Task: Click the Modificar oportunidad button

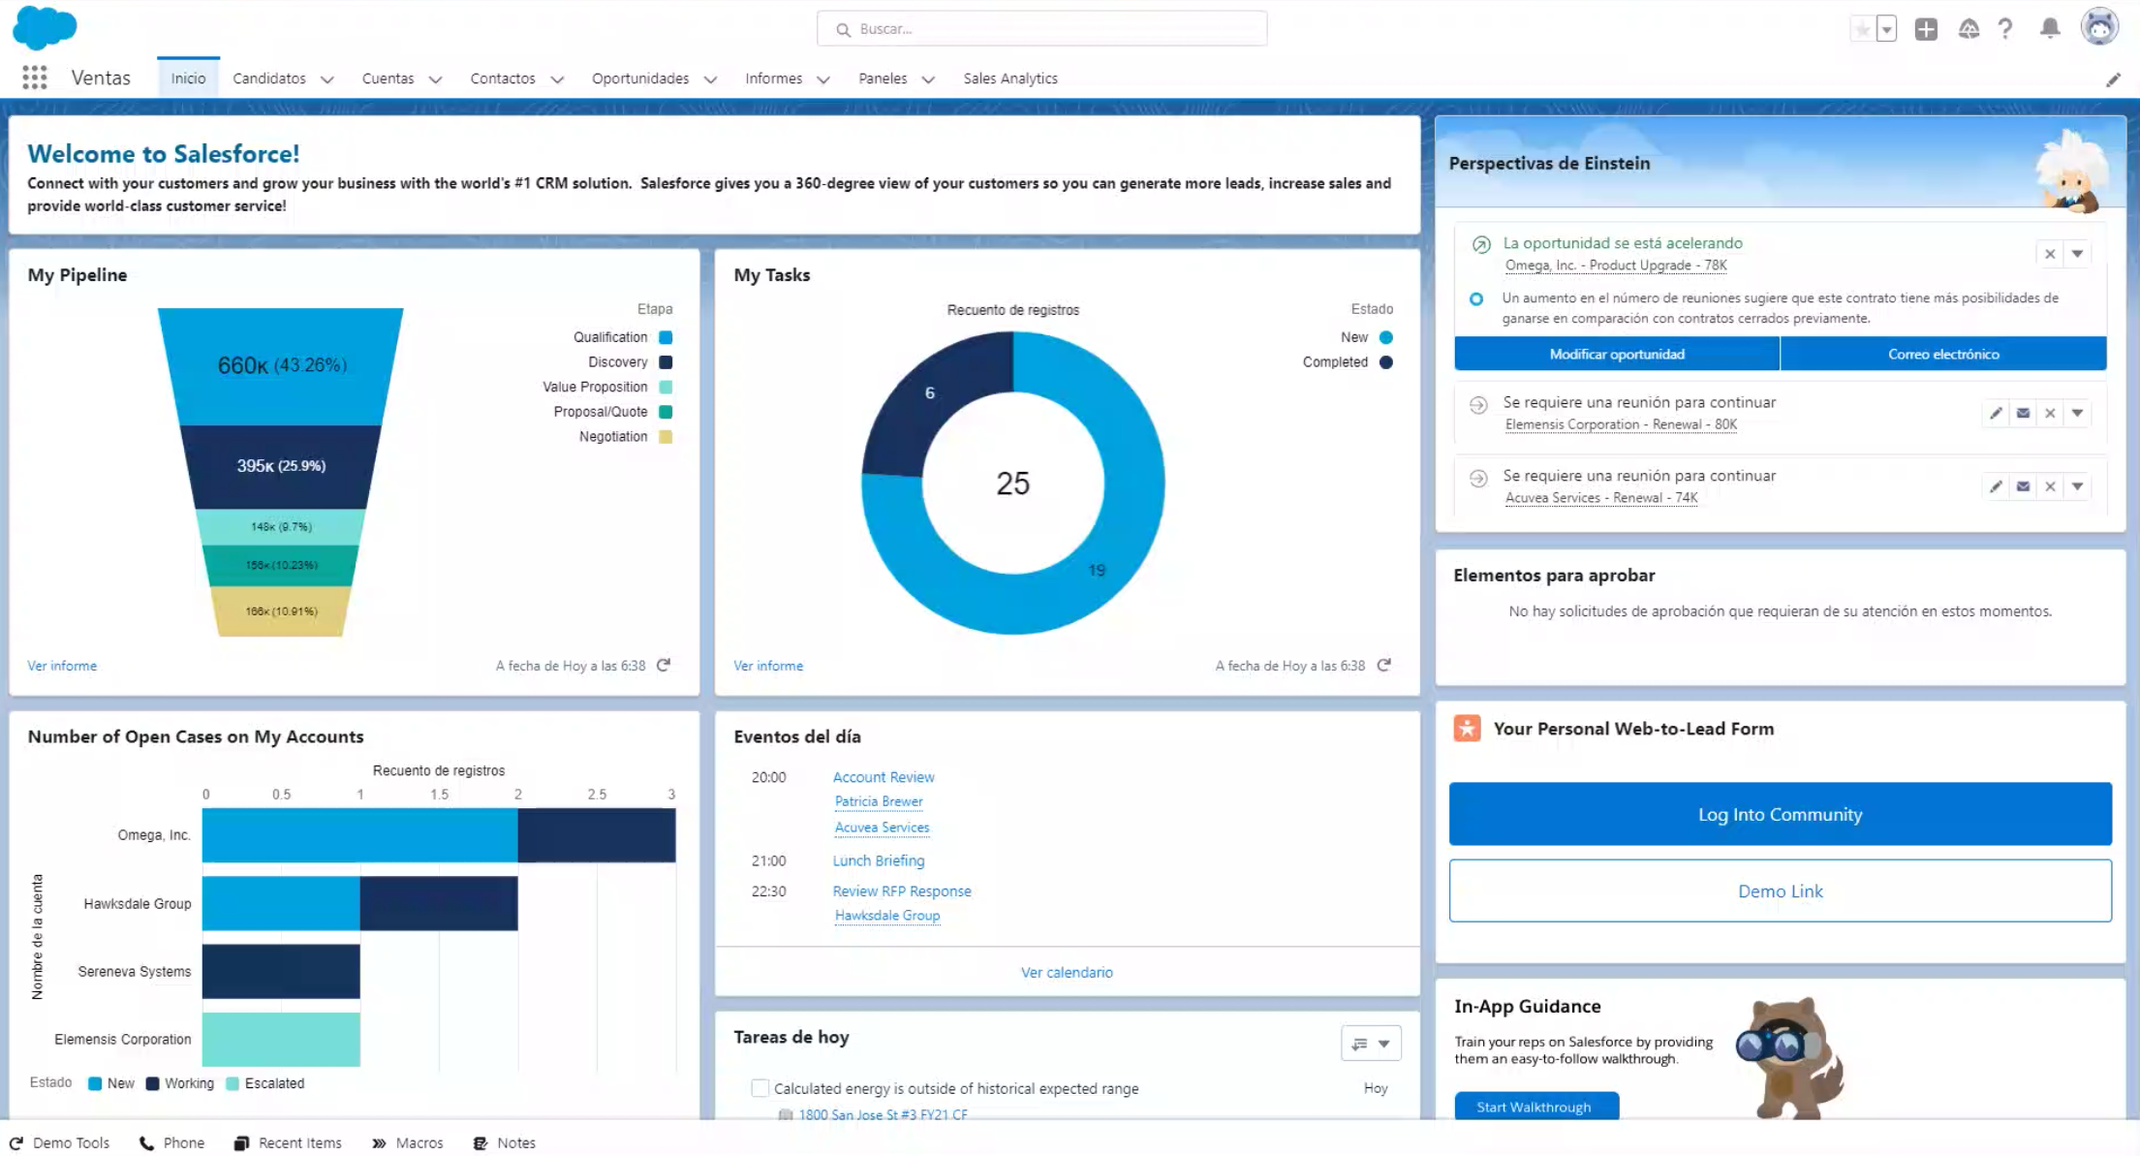Action: click(1617, 355)
